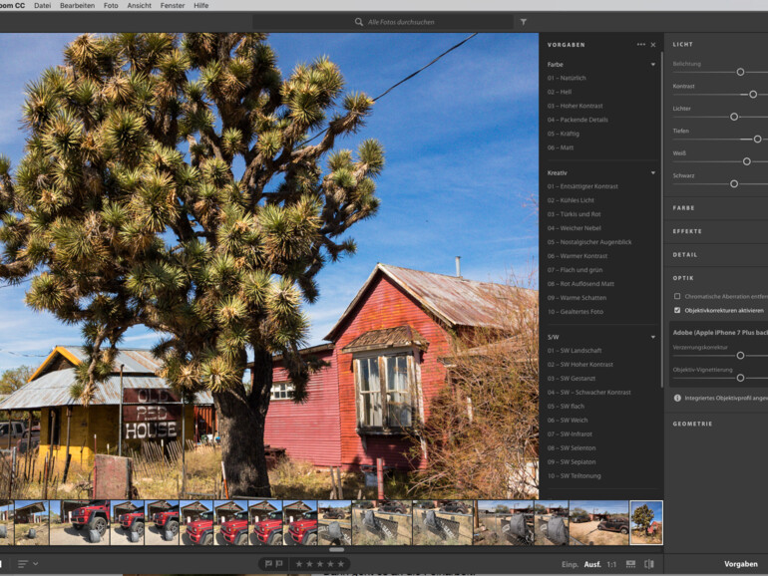768x576 pixels.
Task: Switch zoom to Einp. (fit)
Action: tap(570, 564)
